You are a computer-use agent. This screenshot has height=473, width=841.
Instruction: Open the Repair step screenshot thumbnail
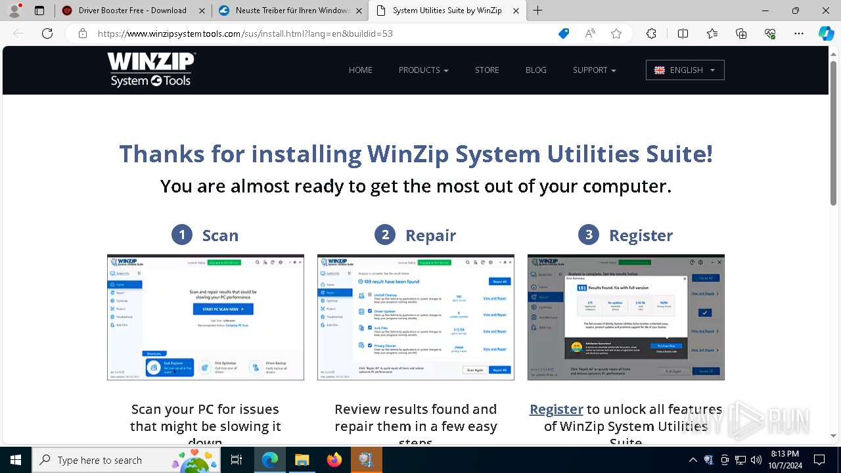[x=416, y=317]
